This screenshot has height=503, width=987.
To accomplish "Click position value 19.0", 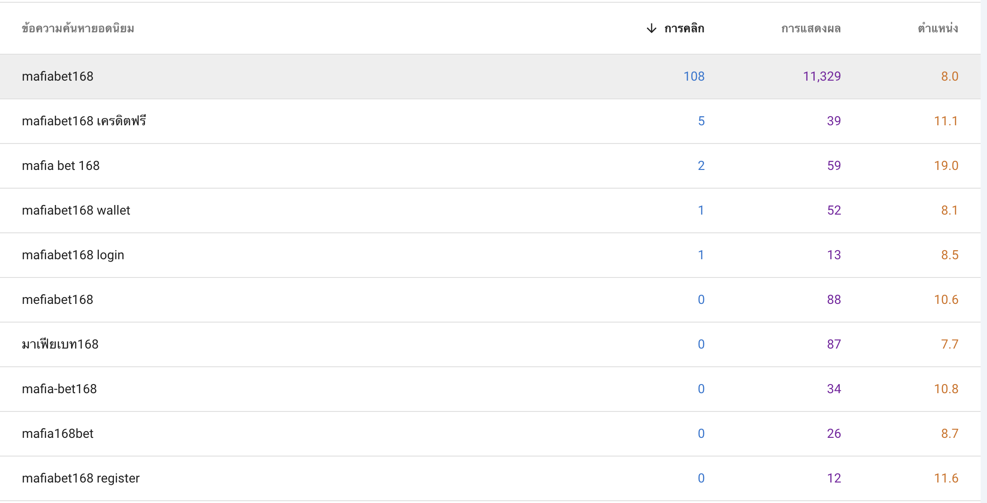I will [x=946, y=165].
